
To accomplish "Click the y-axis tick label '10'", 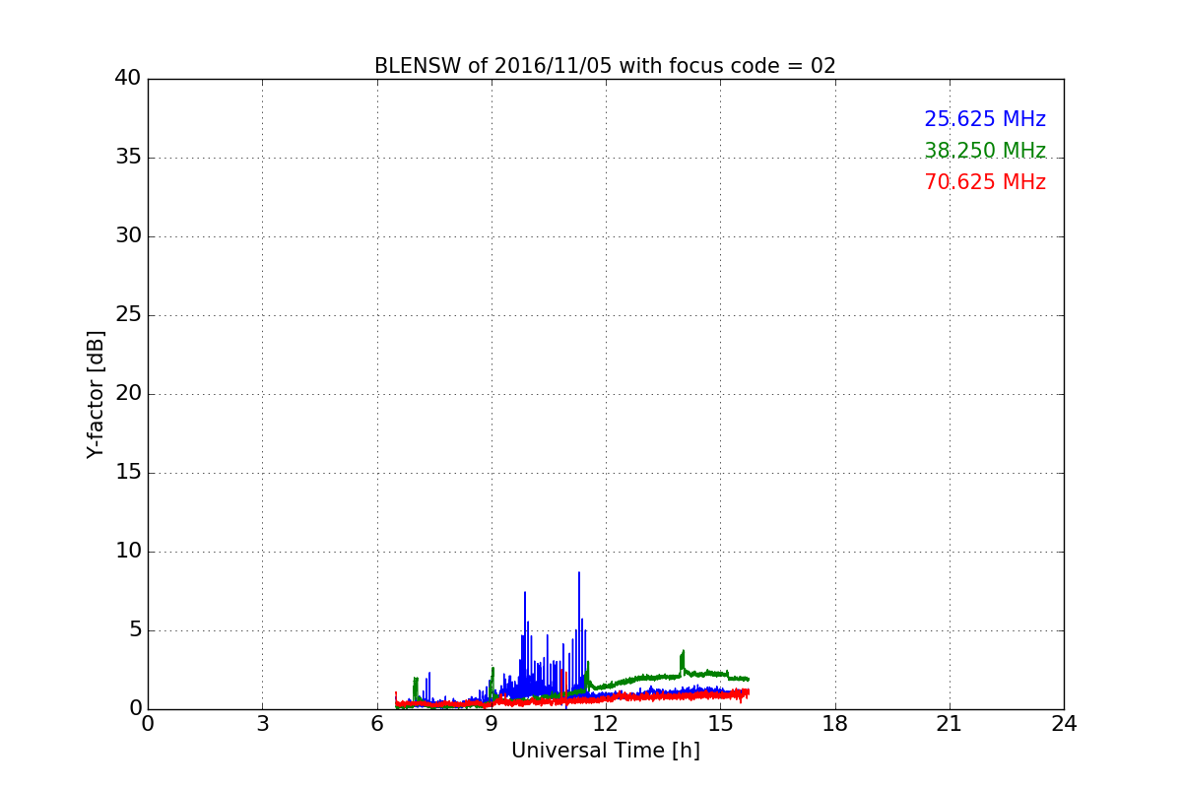I will pos(128,551).
